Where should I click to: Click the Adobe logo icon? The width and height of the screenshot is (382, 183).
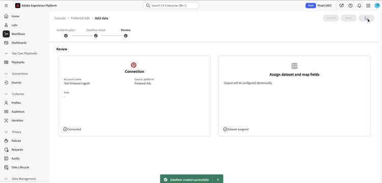click(17, 6)
